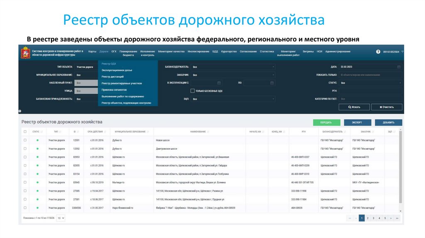Open the Тип объекта dropdown
The height and width of the screenshot is (238, 425).
[86, 67]
